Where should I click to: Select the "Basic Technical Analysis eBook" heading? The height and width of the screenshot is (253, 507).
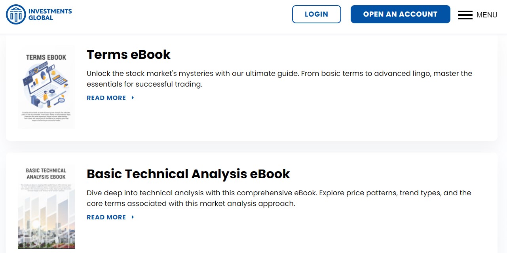click(188, 174)
